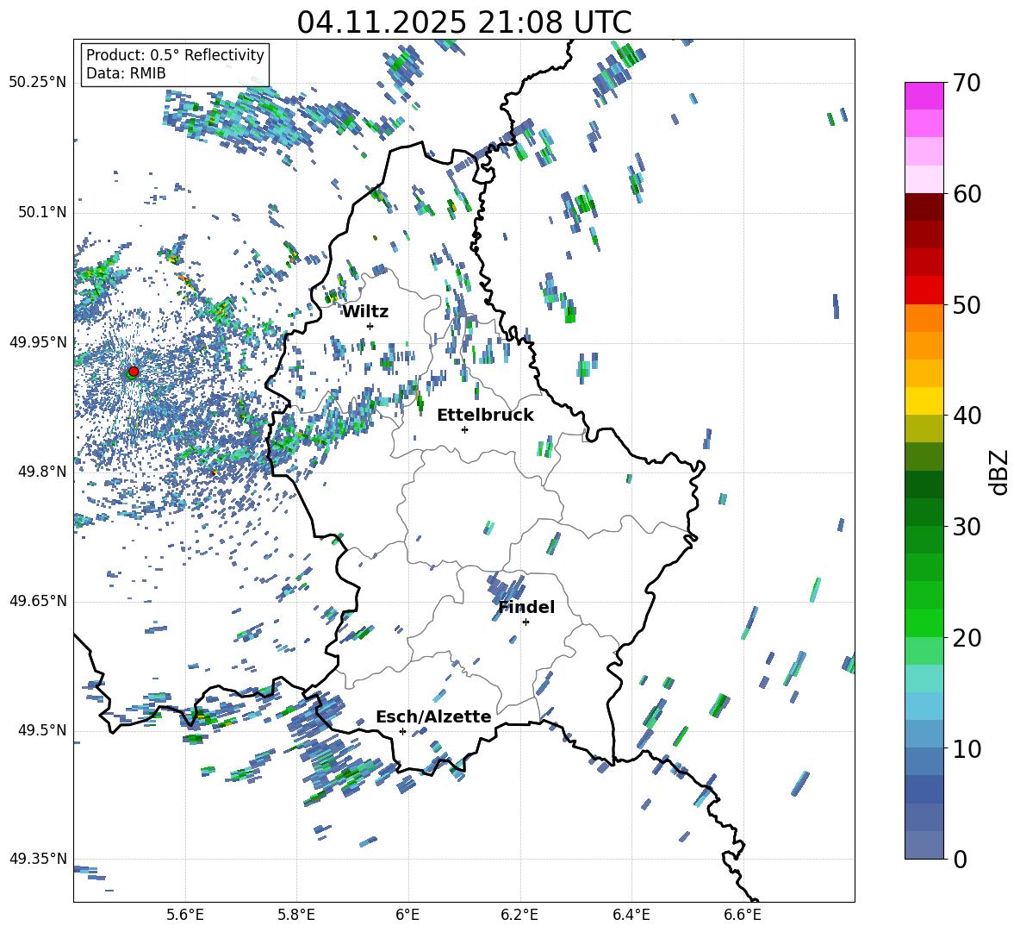Click the Esch/Alzette station cross marker
The width and height of the screenshot is (1020, 932).
click(x=402, y=731)
